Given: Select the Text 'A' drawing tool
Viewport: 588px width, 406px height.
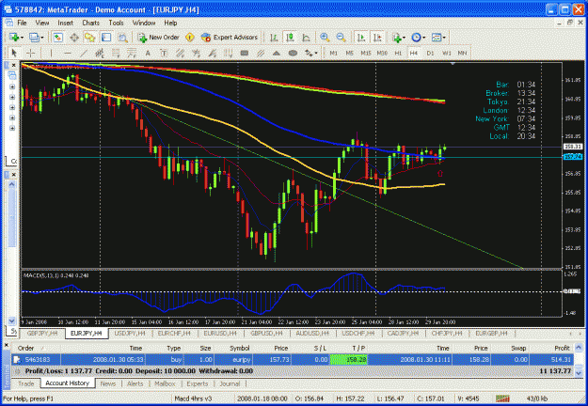Looking at the screenshot, I should [148, 54].
